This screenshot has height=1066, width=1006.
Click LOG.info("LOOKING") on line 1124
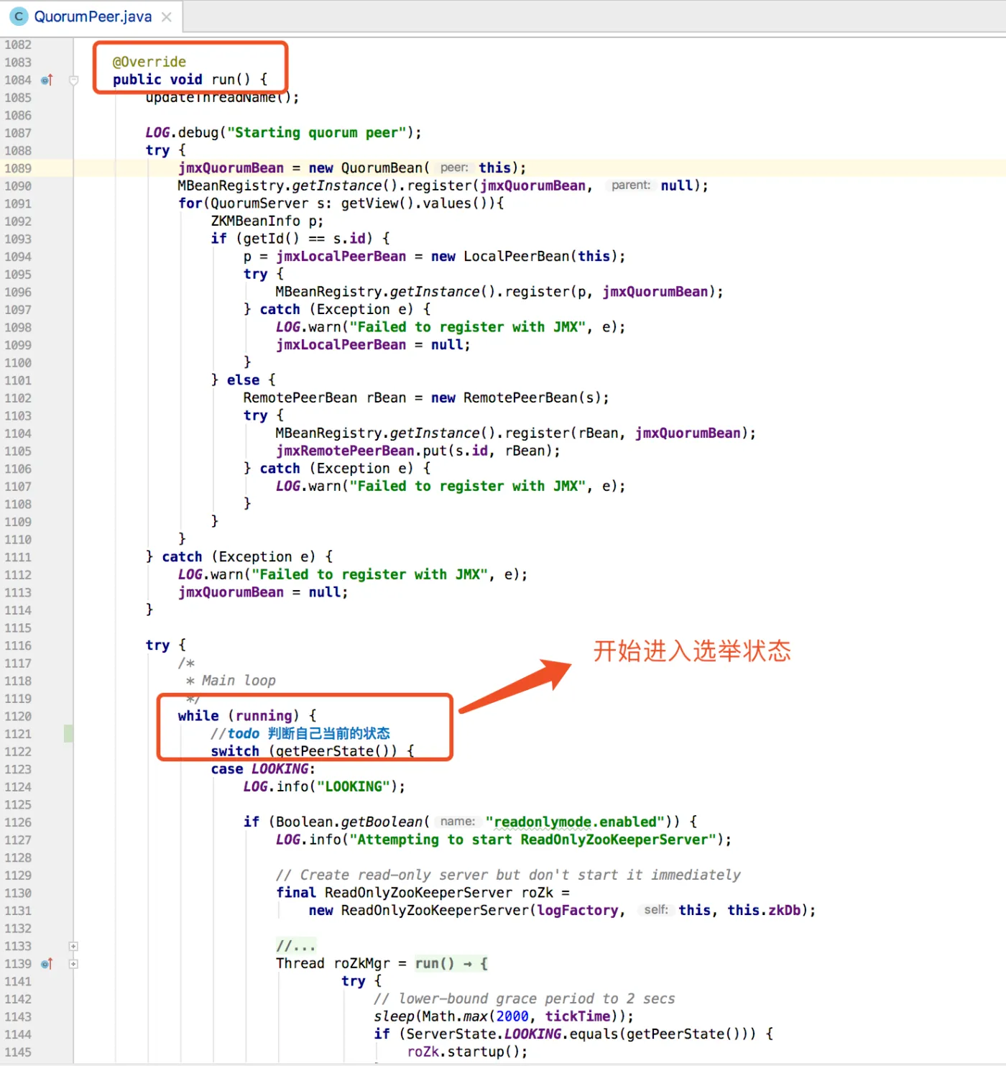(324, 787)
